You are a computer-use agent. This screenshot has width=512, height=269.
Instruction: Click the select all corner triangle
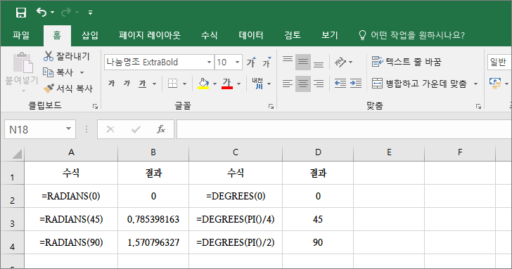16,154
